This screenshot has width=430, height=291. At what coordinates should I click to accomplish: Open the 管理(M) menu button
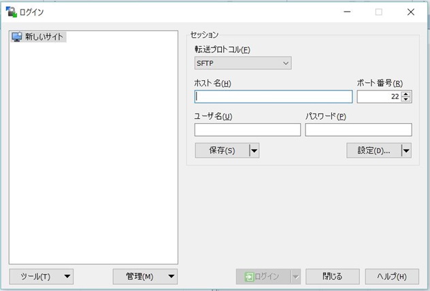coord(145,277)
